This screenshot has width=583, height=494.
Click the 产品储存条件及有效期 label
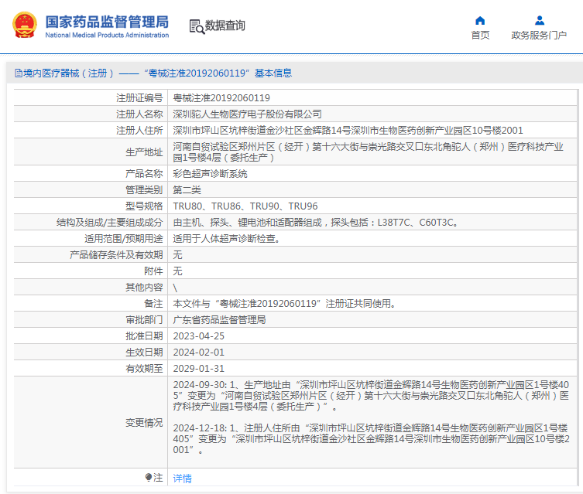[x=116, y=254]
